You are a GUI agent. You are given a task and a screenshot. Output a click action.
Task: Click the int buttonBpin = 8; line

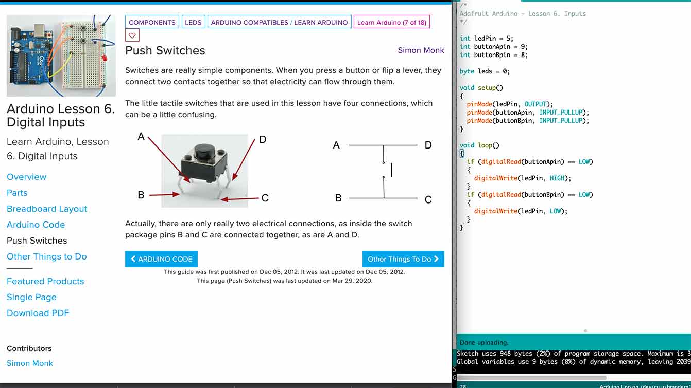tap(494, 55)
